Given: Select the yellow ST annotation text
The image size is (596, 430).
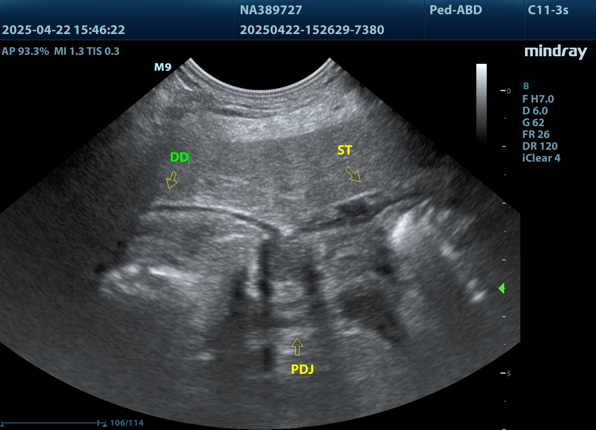Looking at the screenshot, I should 344,151.
